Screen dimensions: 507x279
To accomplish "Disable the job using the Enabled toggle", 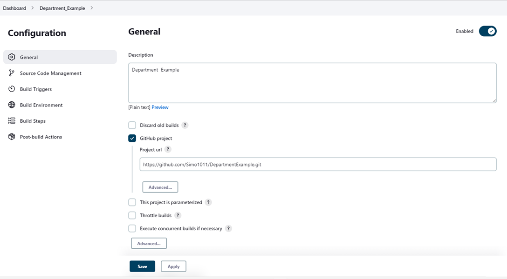I will (x=487, y=31).
